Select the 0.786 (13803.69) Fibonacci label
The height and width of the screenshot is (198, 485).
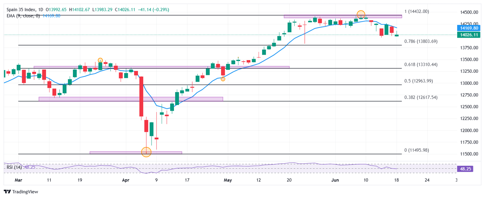click(x=421, y=41)
